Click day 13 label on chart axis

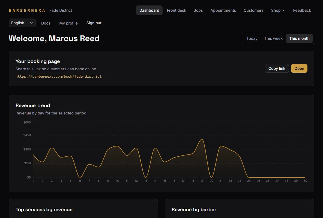(x=146, y=181)
